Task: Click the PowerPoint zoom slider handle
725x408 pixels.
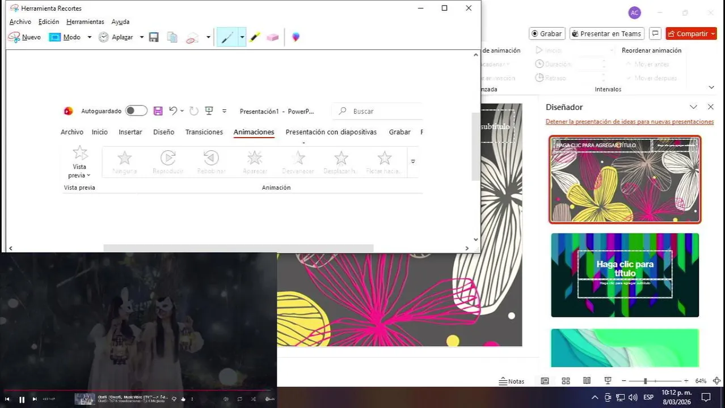Action: point(645,381)
